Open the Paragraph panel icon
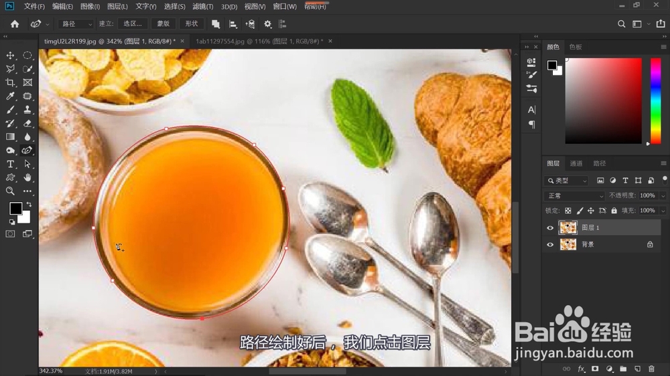Image resolution: width=670 pixels, height=376 pixels. [x=531, y=124]
